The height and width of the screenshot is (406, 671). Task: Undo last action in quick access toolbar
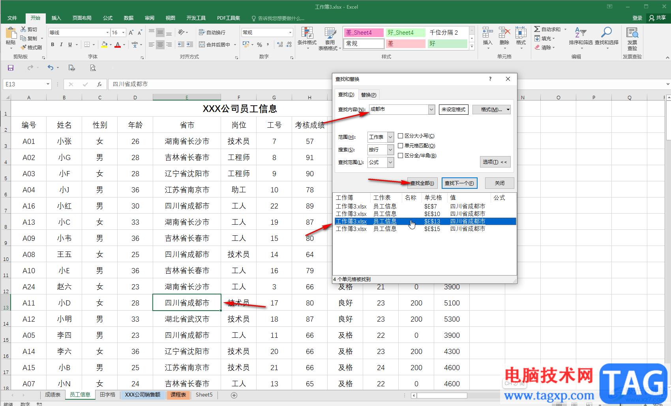click(50, 68)
